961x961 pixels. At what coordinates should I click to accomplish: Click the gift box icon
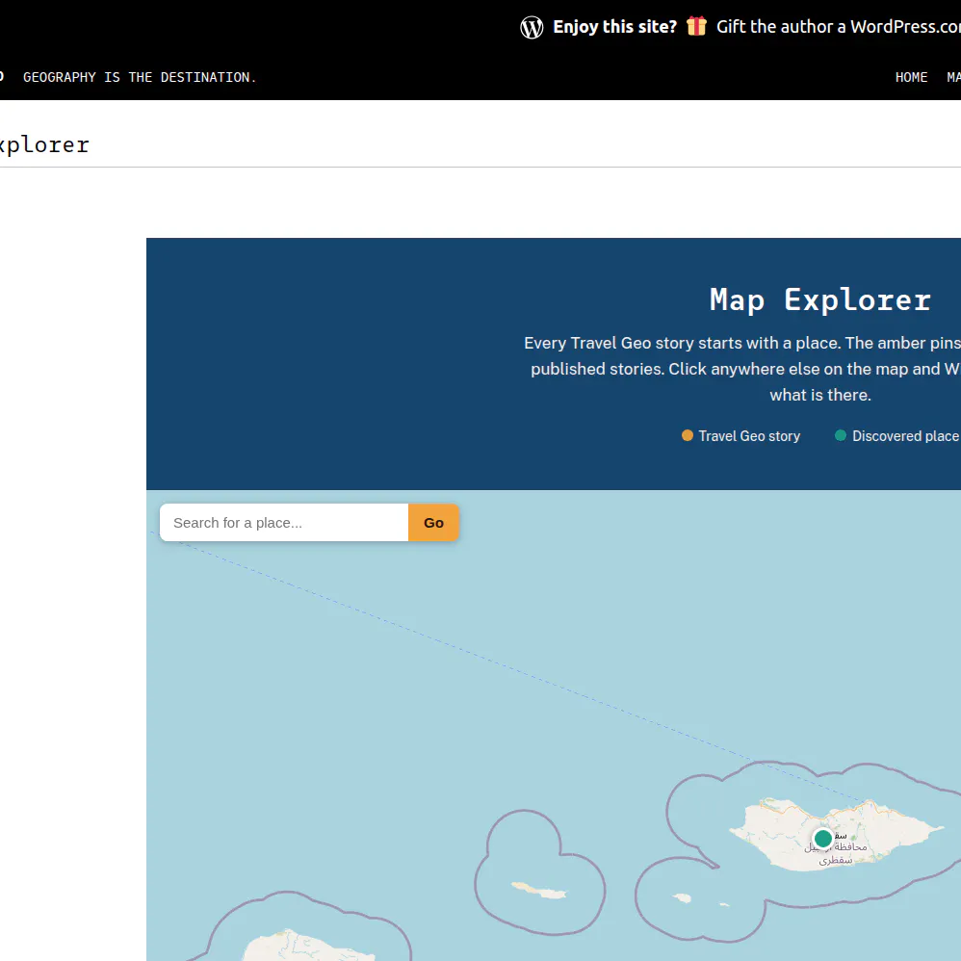[x=696, y=26]
